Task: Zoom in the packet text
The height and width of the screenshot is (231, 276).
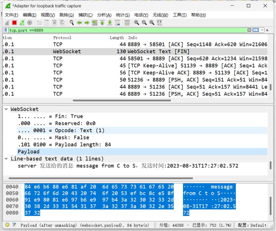Action: (x=137, y=23)
